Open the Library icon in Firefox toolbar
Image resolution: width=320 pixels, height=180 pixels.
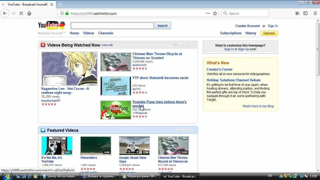coord(297,13)
